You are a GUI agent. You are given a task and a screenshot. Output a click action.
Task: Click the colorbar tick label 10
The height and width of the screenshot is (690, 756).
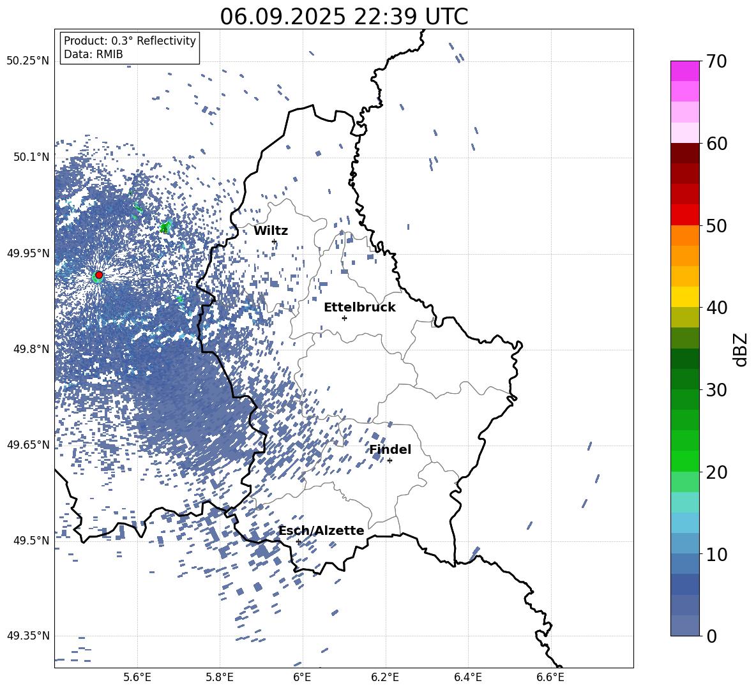(x=716, y=554)
